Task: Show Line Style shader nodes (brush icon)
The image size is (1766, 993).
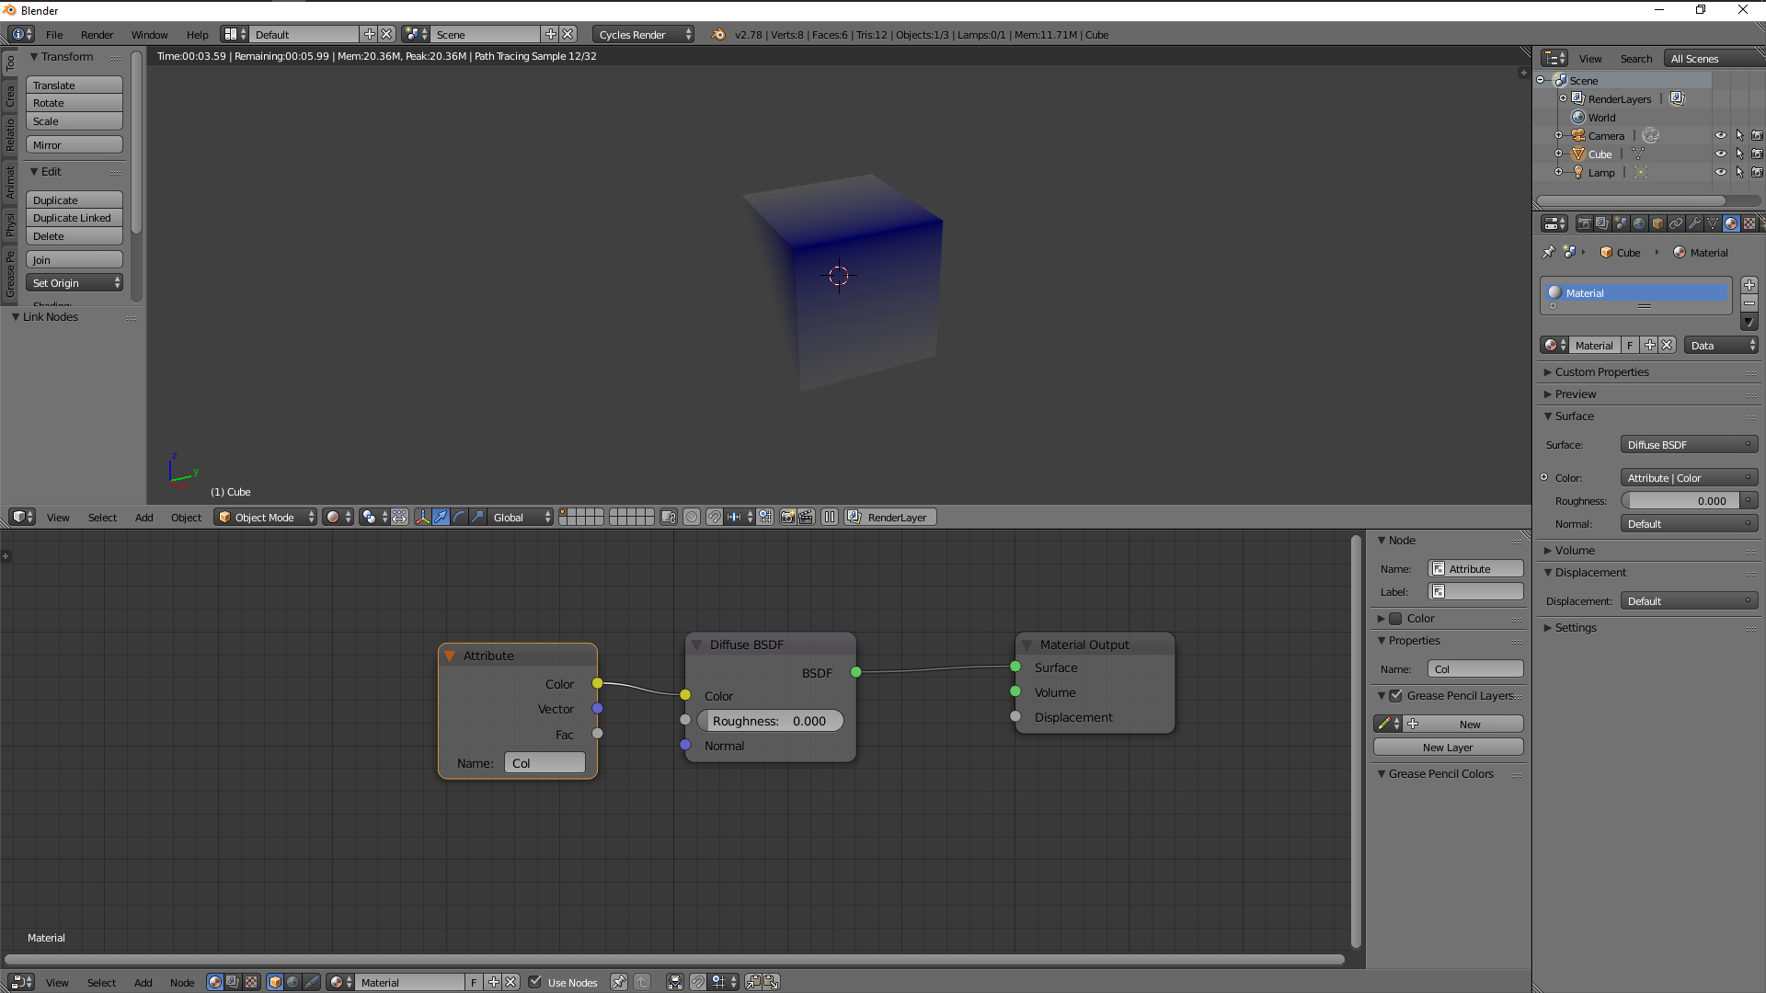Action: (x=312, y=982)
